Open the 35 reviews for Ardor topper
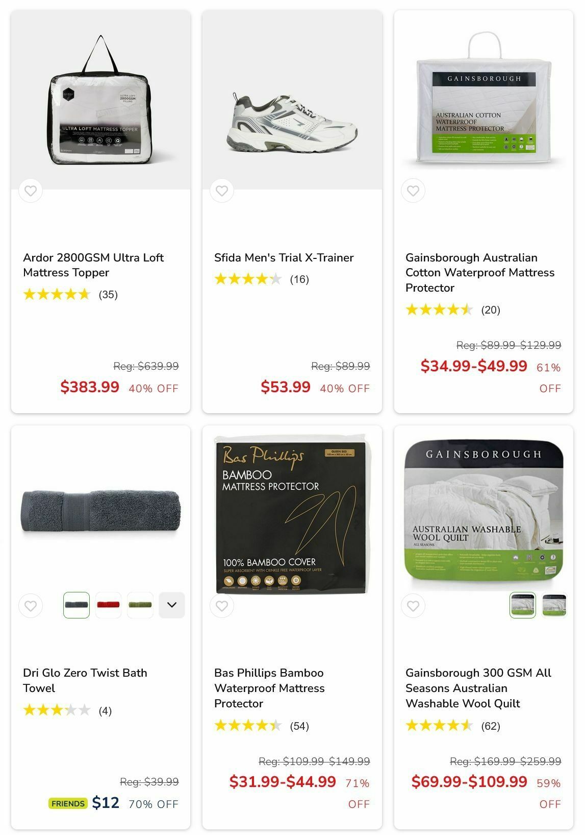The height and width of the screenshot is (835, 585). click(70, 294)
